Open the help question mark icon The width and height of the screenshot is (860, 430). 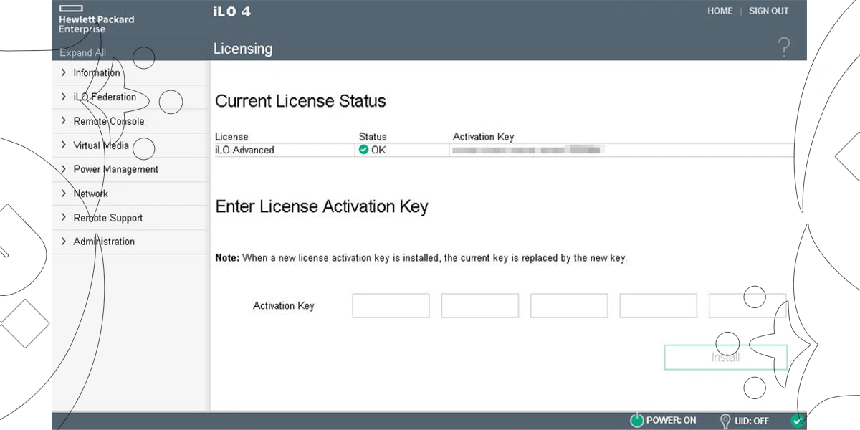tap(784, 49)
